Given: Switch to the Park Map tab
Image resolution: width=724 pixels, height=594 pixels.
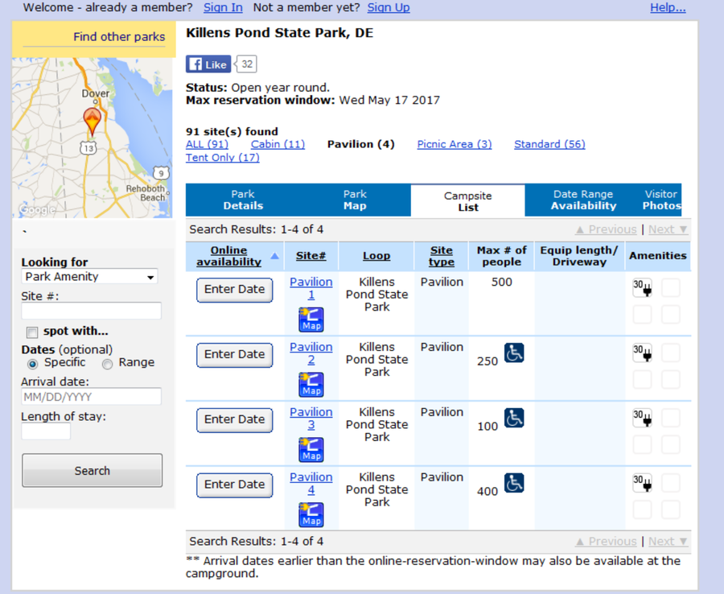Looking at the screenshot, I should (x=355, y=200).
